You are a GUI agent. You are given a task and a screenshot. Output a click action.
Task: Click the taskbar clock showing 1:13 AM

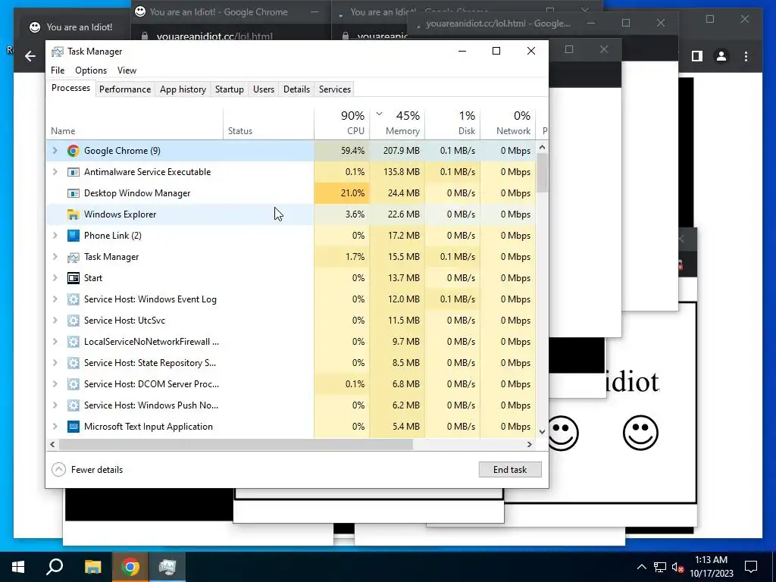[x=711, y=567]
